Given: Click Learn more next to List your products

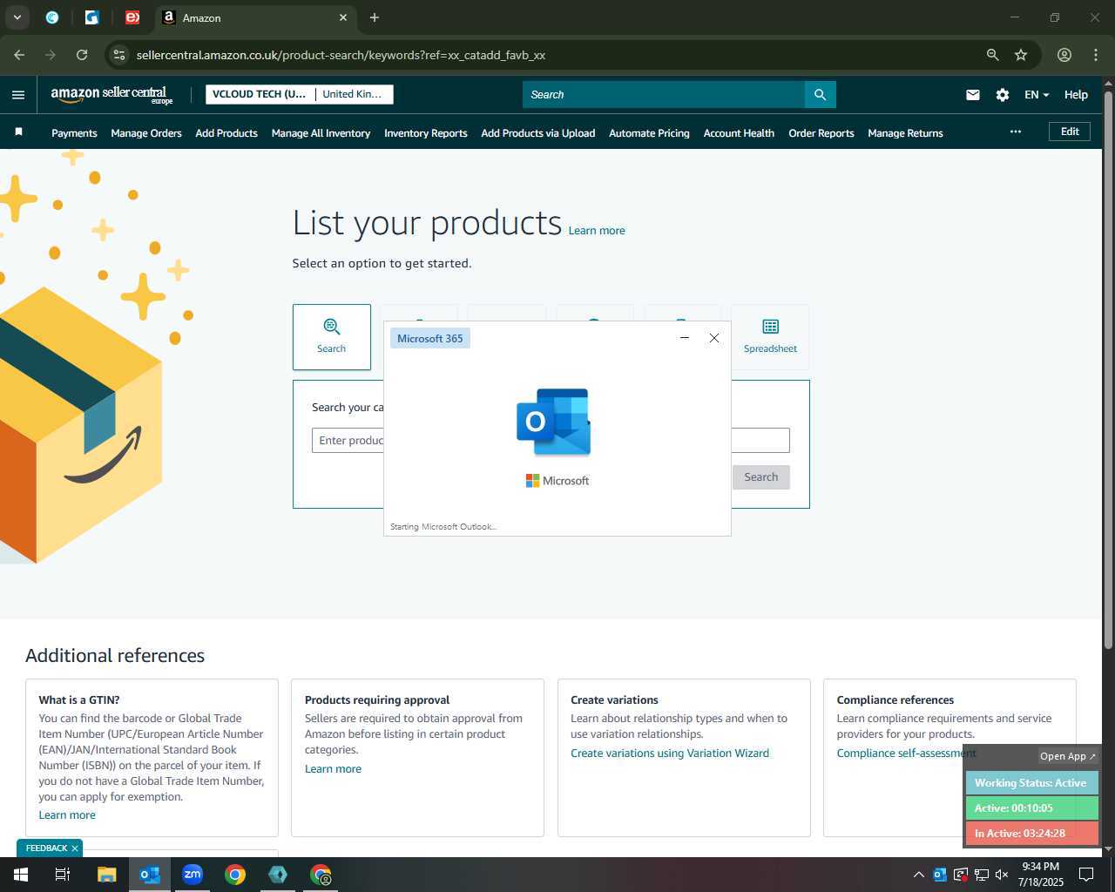Looking at the screenshot, I should [597, 231].
